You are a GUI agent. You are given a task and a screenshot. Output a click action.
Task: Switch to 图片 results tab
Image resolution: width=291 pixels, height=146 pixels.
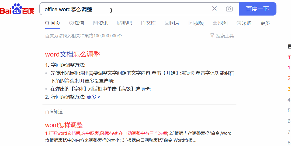pos(172,23)
